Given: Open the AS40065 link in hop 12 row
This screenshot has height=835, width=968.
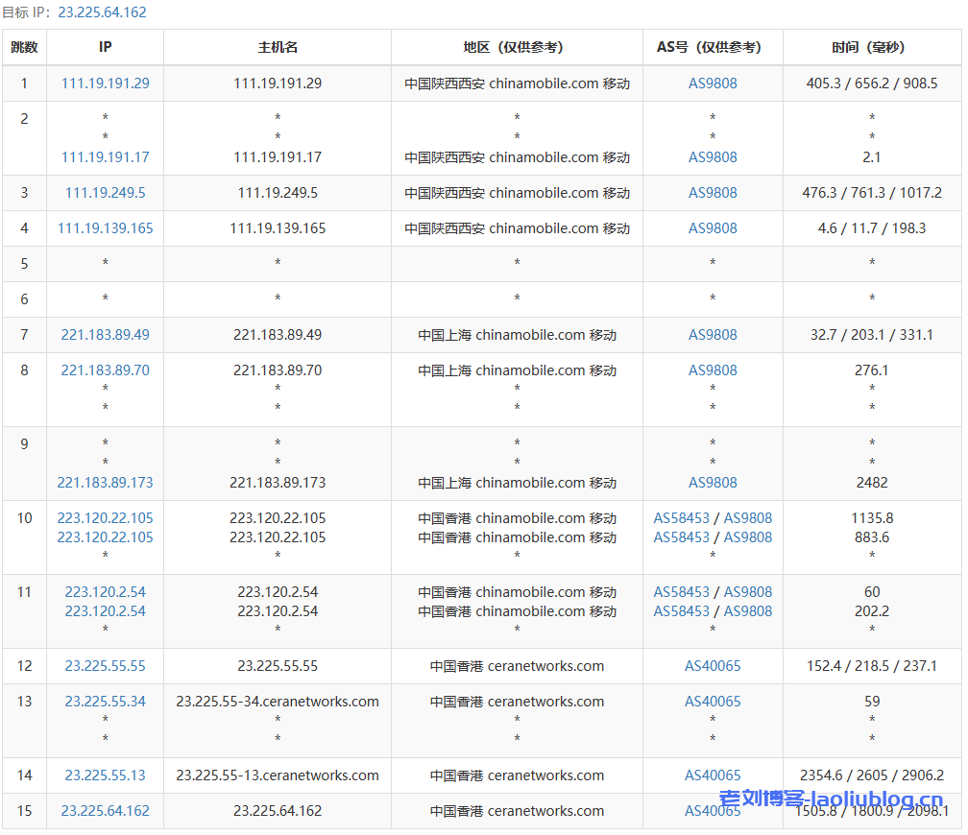Looking at the screenshot, I should point(713,666).
